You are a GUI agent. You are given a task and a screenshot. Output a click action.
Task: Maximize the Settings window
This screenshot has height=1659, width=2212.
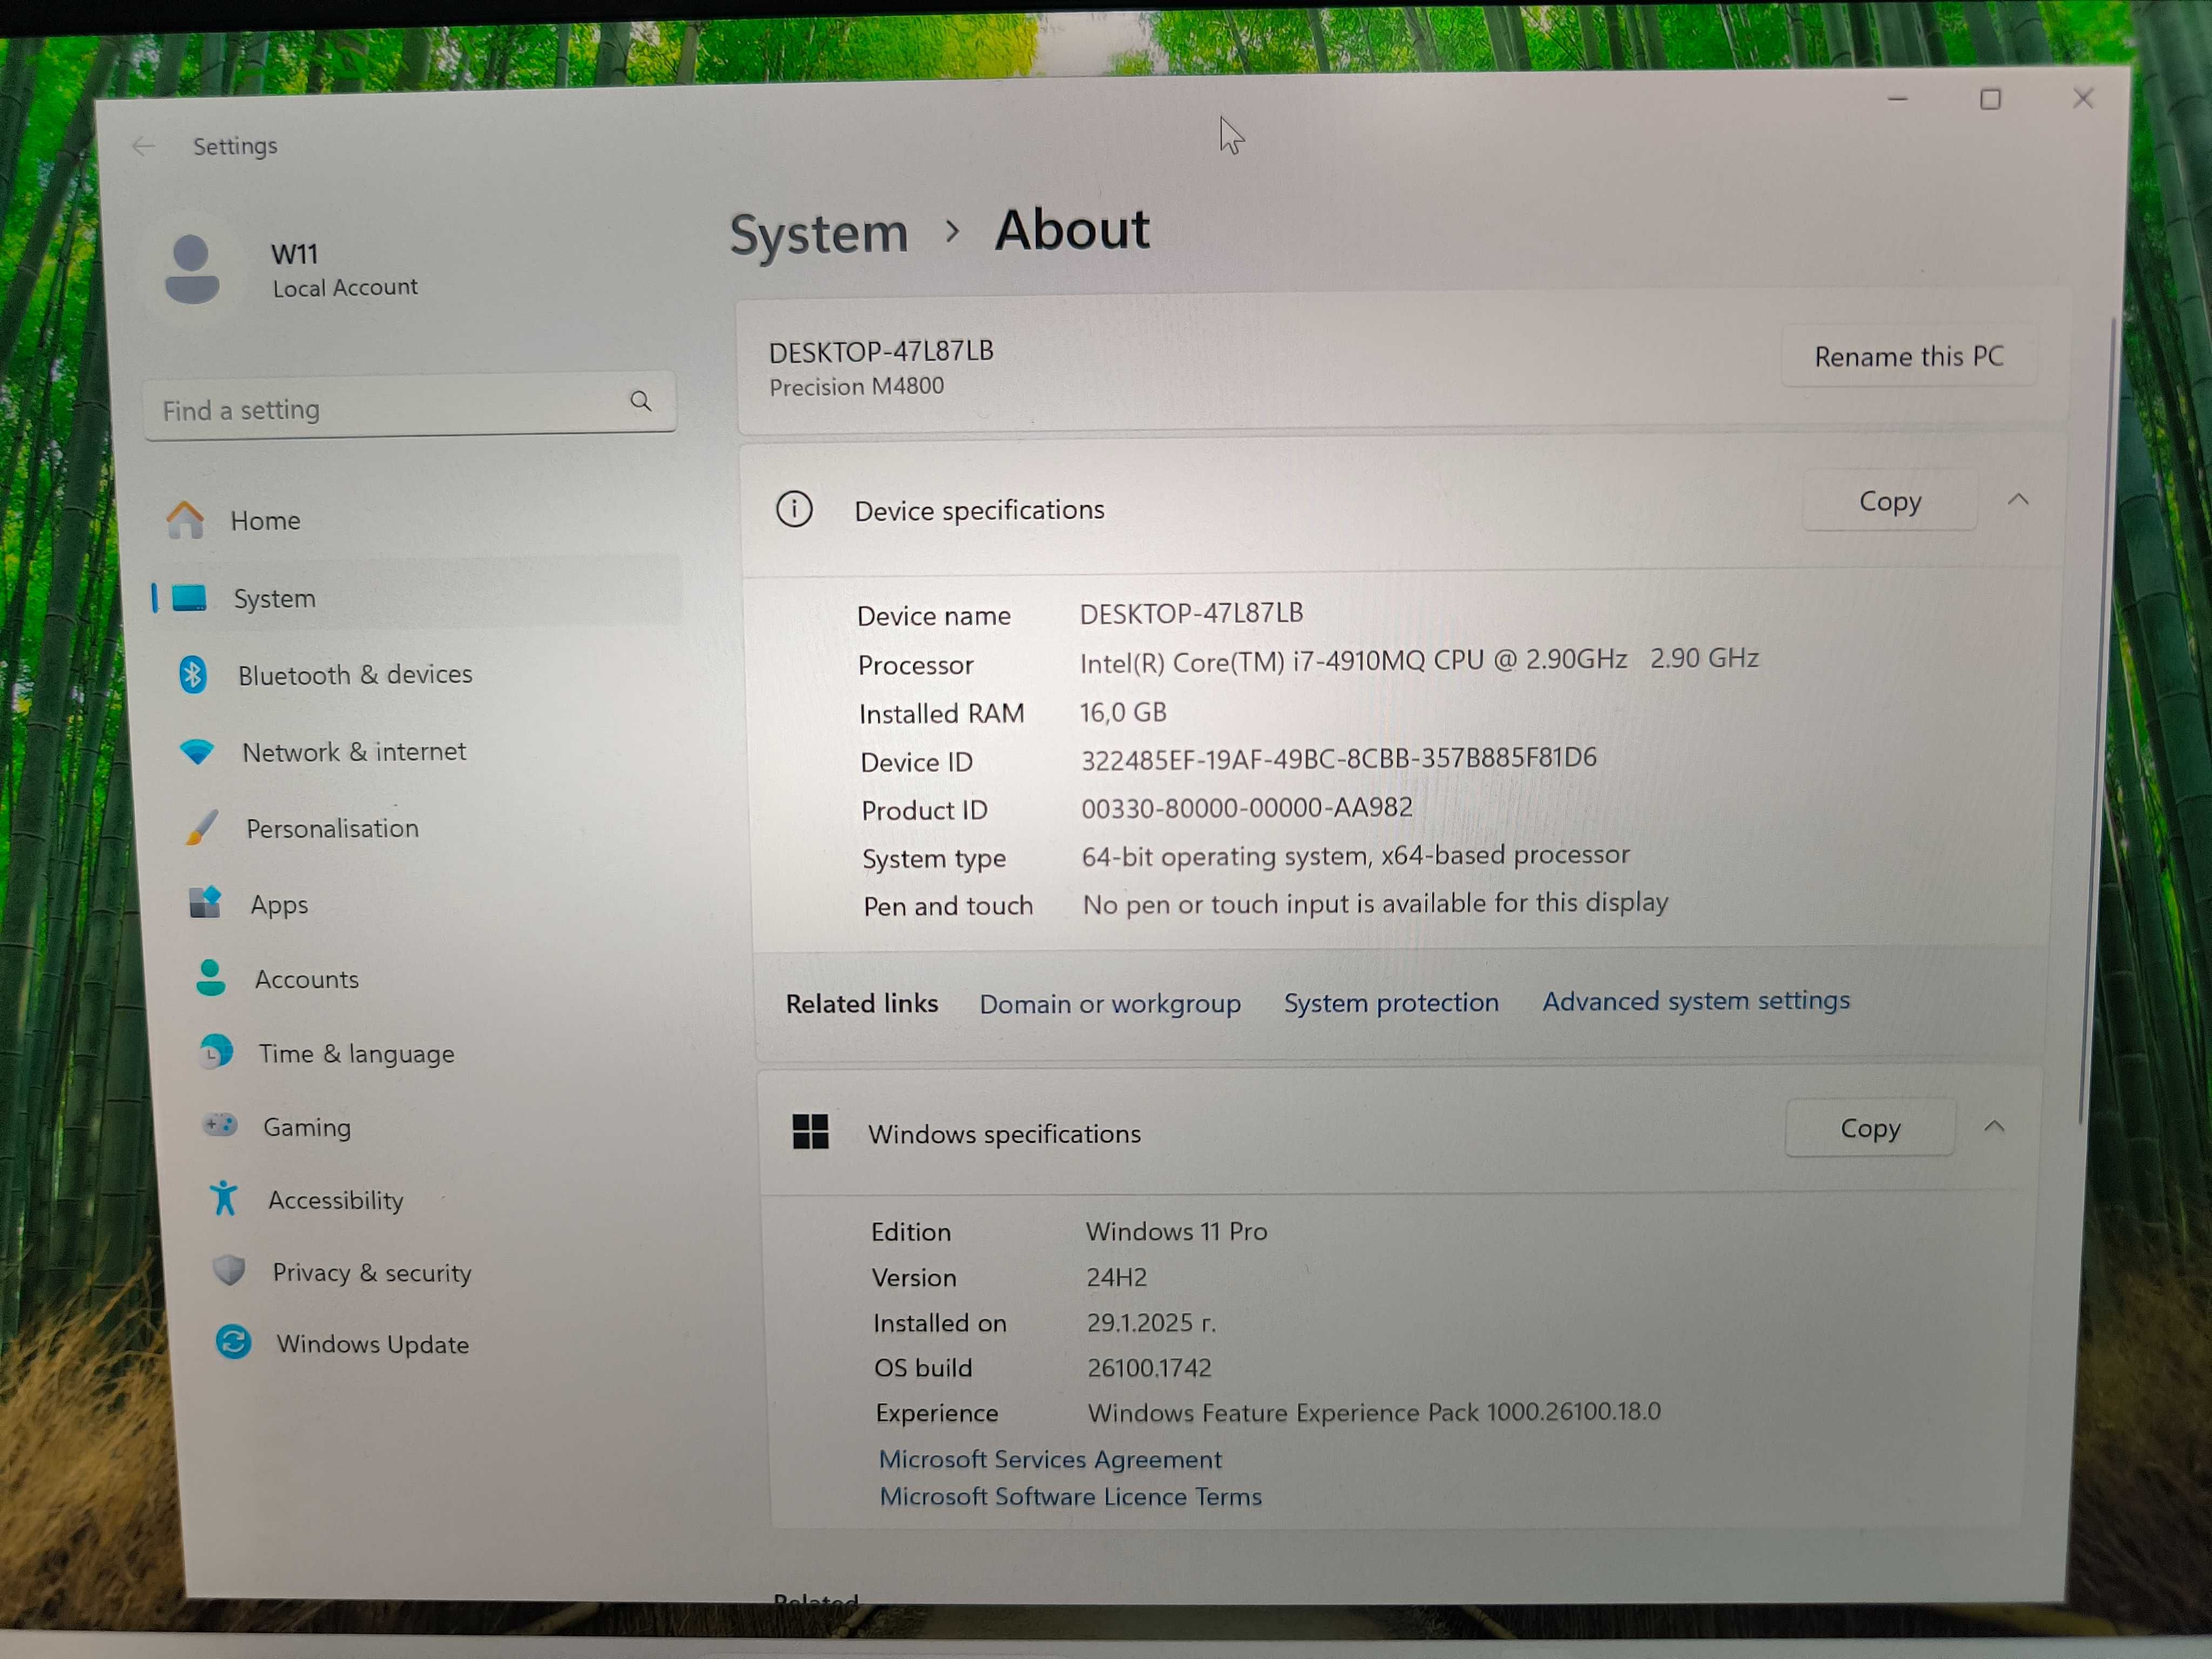coord(1989,99)
